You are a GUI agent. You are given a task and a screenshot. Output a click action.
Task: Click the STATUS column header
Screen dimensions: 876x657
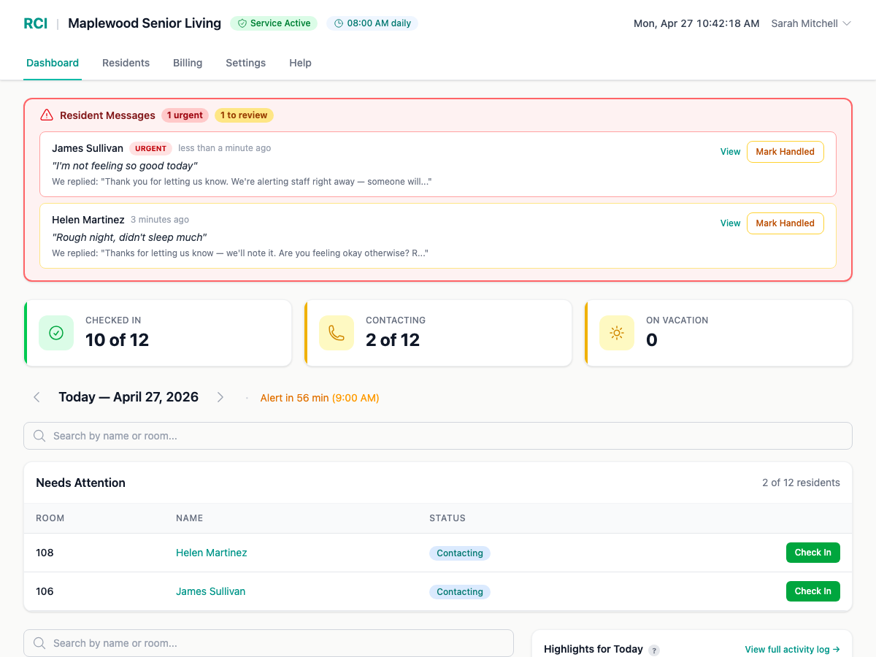click(447, 518)
